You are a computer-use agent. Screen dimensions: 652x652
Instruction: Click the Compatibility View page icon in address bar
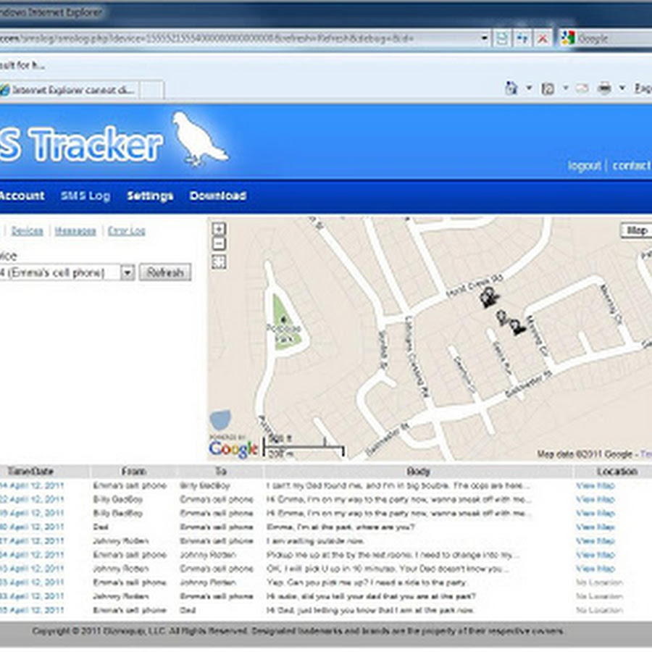[x=502, y=38]
